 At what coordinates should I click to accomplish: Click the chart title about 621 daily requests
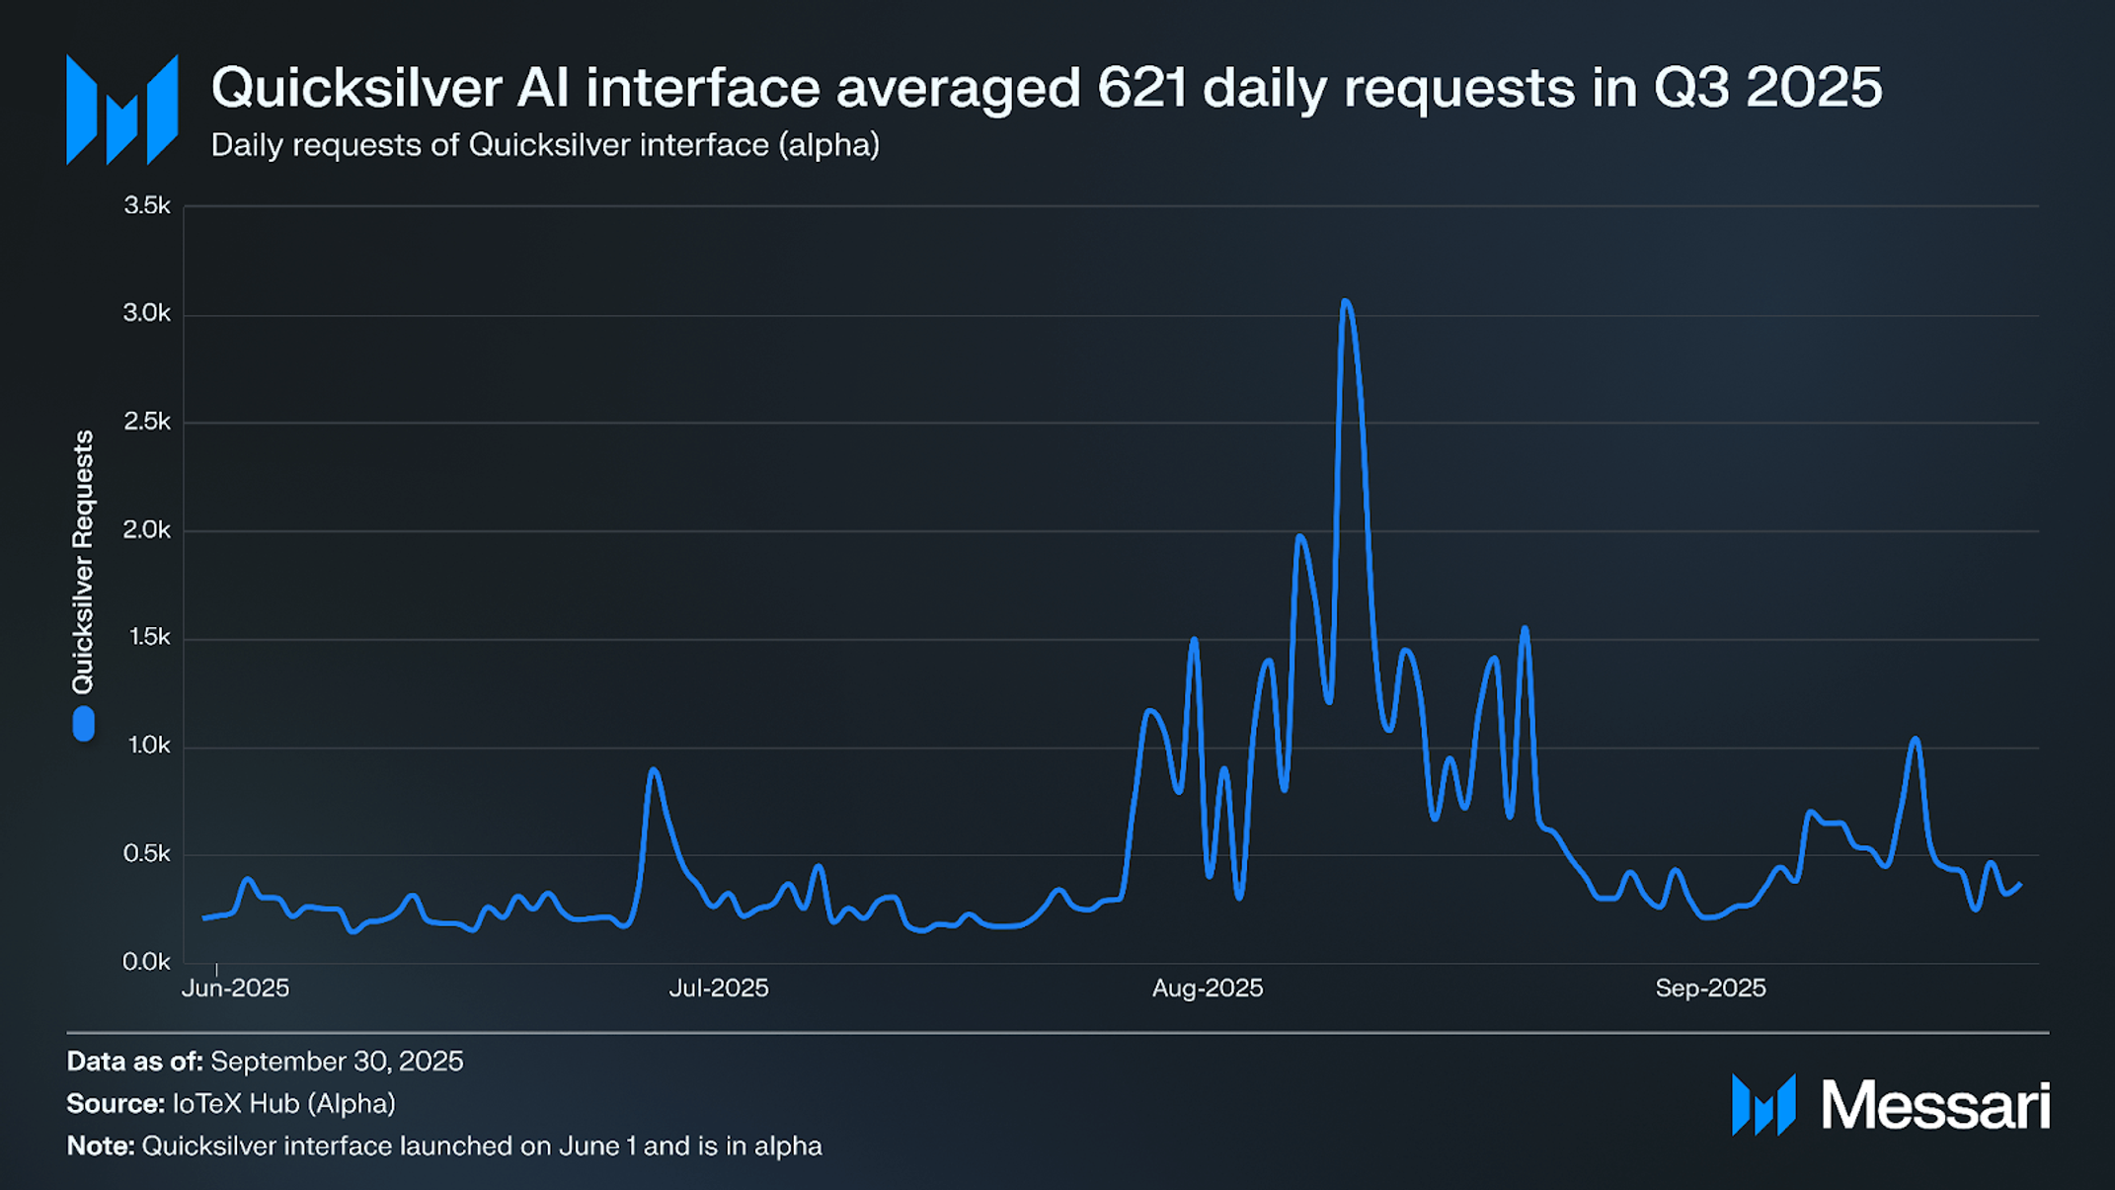1046,87
